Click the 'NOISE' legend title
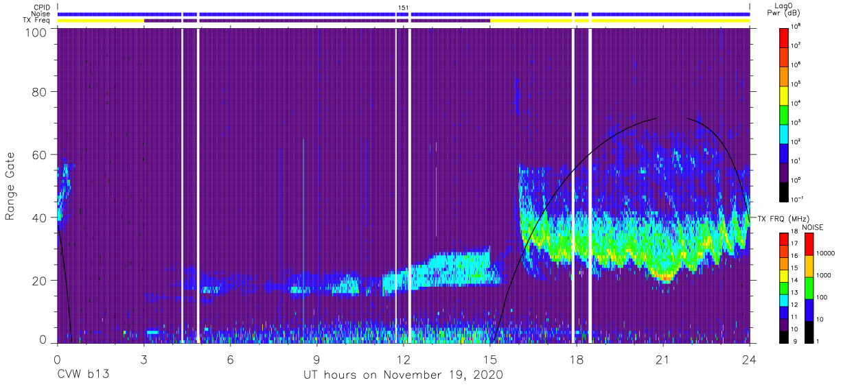Image resolution: width=843 pixels, height=389 pixels. pyautogui.click(x=813, y=226)
